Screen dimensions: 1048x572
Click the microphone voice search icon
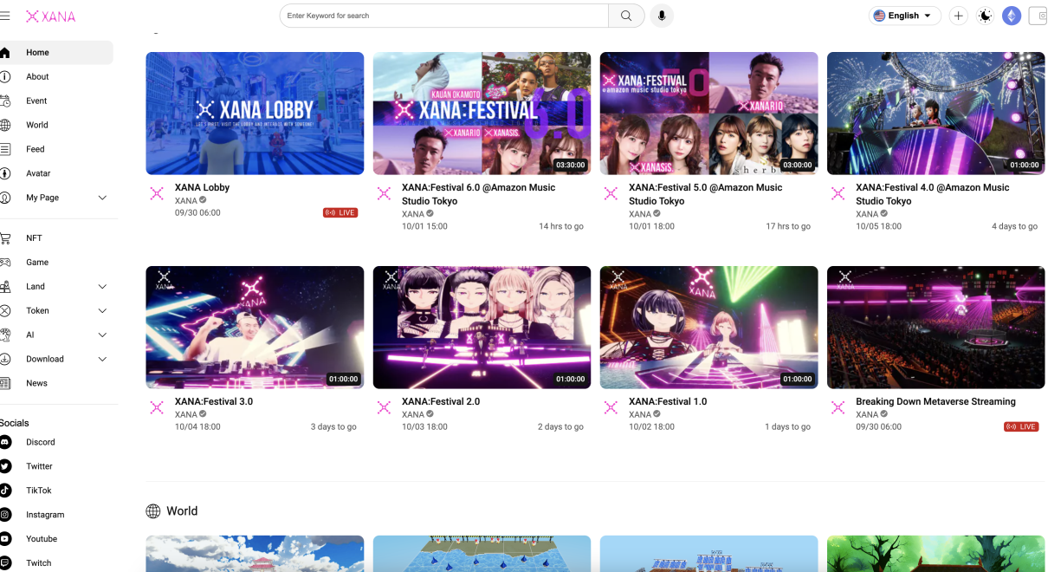coord(662,16)
